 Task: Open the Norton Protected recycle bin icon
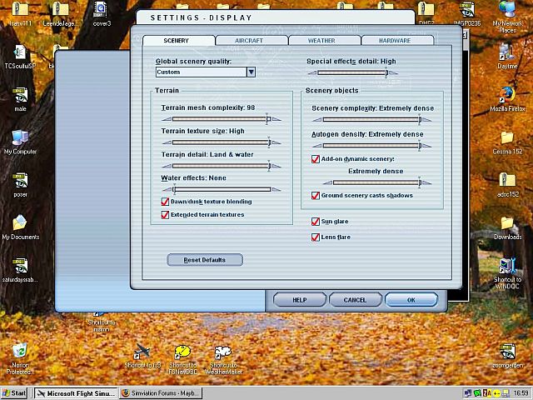20,352
